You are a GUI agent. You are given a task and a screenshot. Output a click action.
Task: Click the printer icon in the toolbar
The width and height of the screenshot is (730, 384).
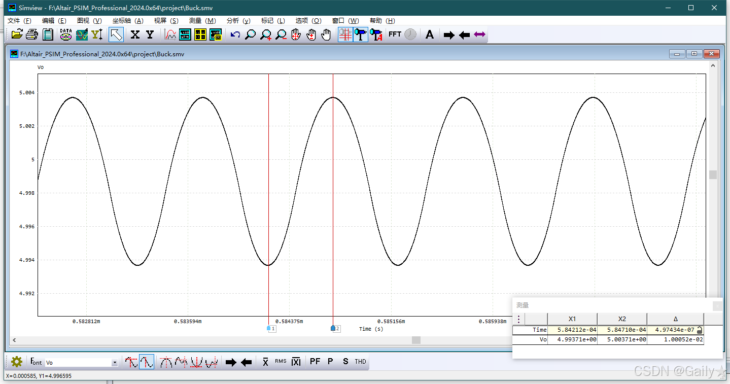click(32, 34)
